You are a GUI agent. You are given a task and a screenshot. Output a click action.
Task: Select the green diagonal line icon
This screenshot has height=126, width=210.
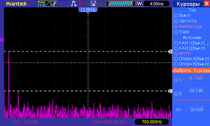coord(48,3)
